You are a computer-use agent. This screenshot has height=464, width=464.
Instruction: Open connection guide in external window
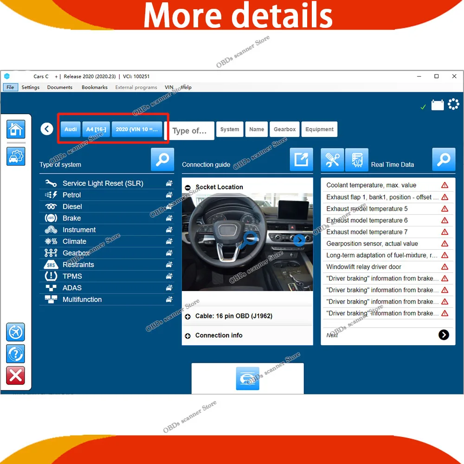pos(301,160)
